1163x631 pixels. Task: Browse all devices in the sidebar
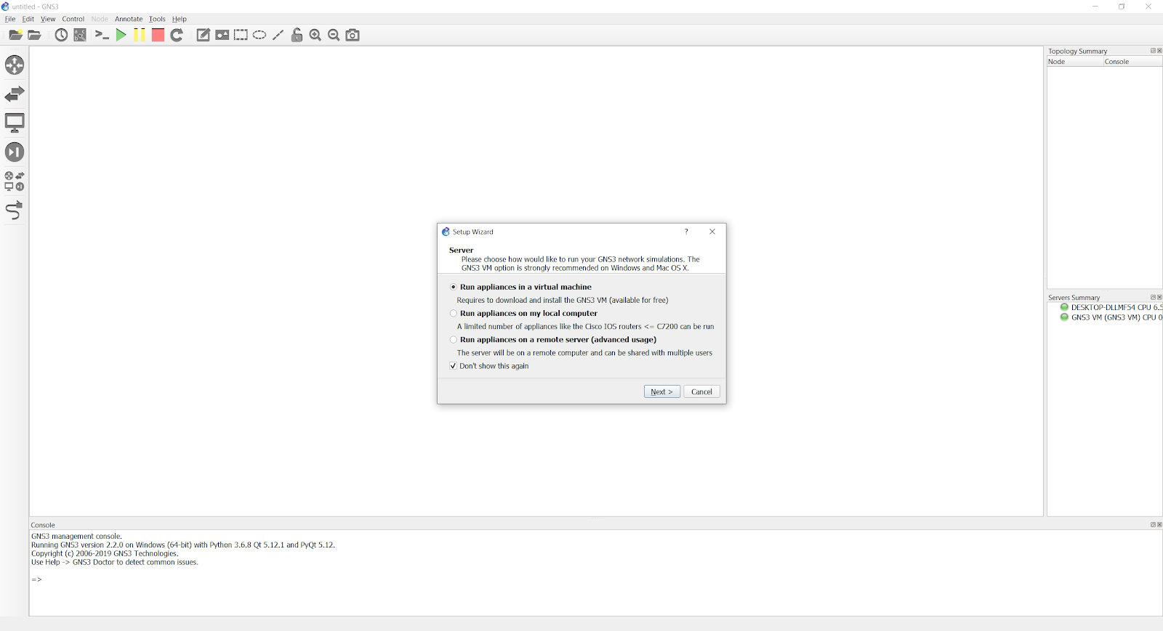pyautogui.click(x=15, y=182)
